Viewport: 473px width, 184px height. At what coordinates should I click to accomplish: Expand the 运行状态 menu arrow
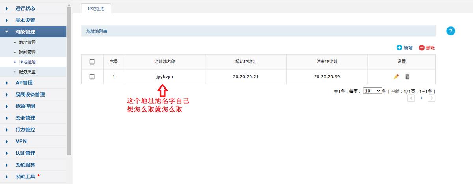(7, 8)
